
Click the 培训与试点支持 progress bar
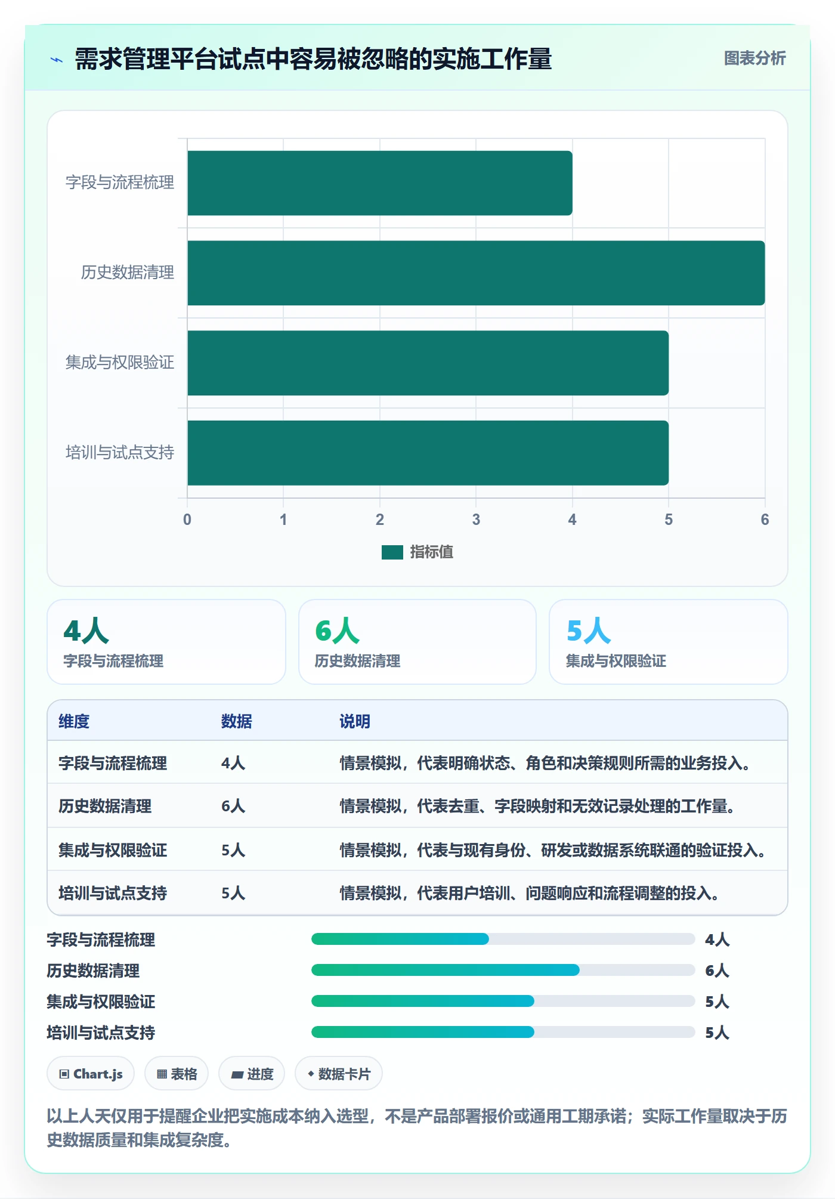click(x=503, y=1033)
